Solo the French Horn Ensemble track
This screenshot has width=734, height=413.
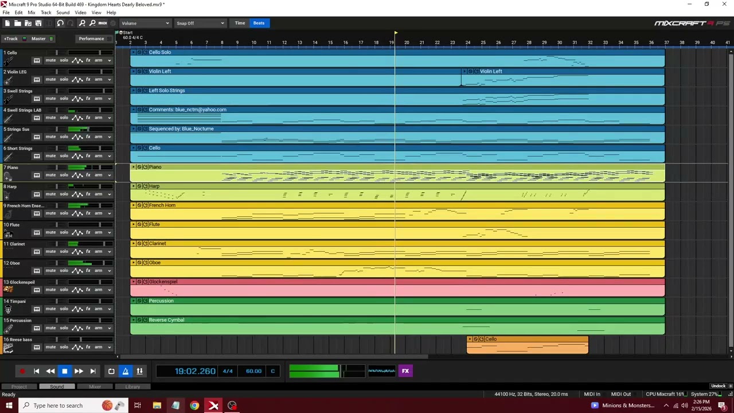pyautogui.click(x=64, y=213)
